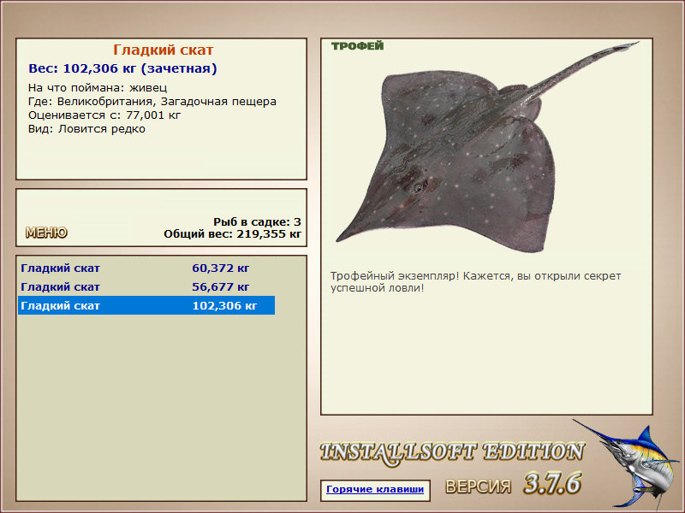Click the На что поймана: живец line
The width and height of the screenshot is (685, 513).
pos(98,88)
